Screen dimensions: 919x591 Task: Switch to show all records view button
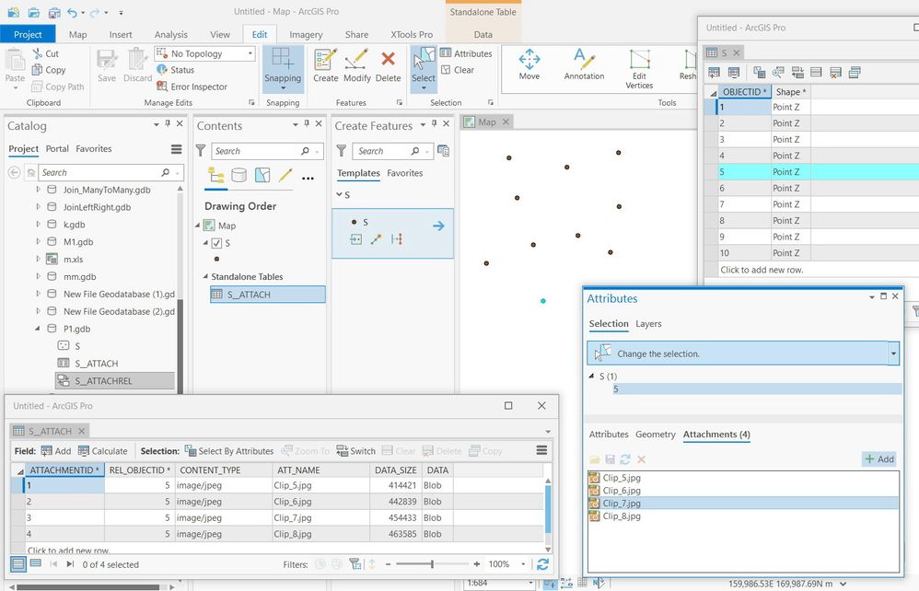pyautogui.click(x=18, y=564)
